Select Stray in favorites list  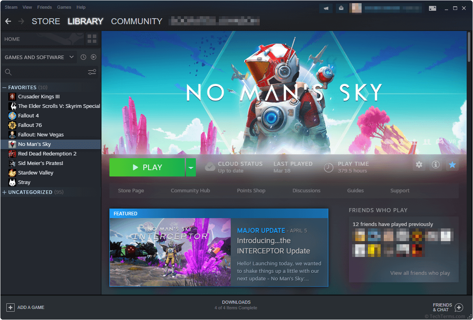pos(51,182)
